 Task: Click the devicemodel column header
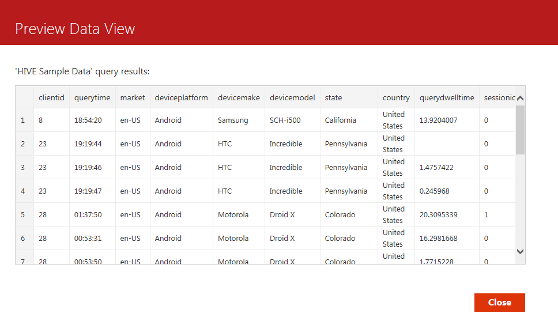click(292, 97)
